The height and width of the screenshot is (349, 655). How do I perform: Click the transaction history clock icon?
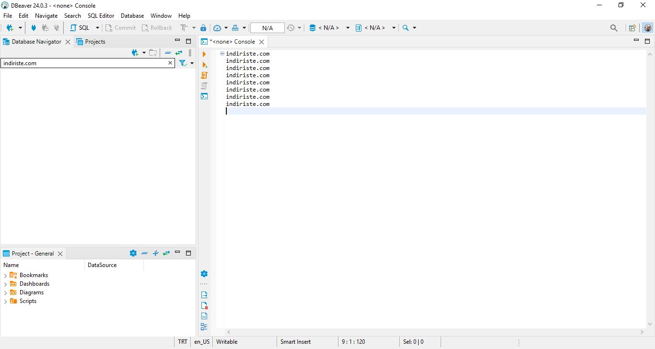(291, 28)
